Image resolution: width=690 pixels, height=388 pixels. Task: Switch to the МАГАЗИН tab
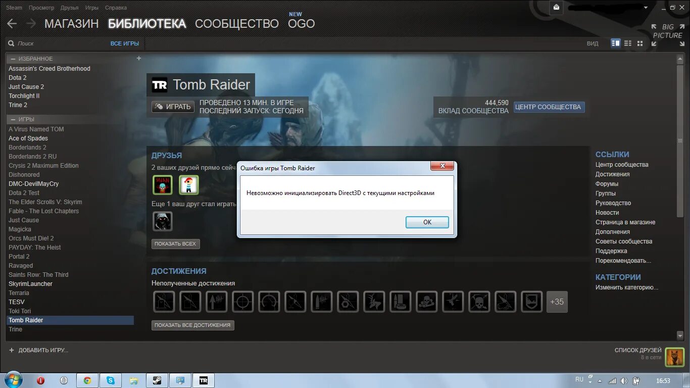coord(71,24)
